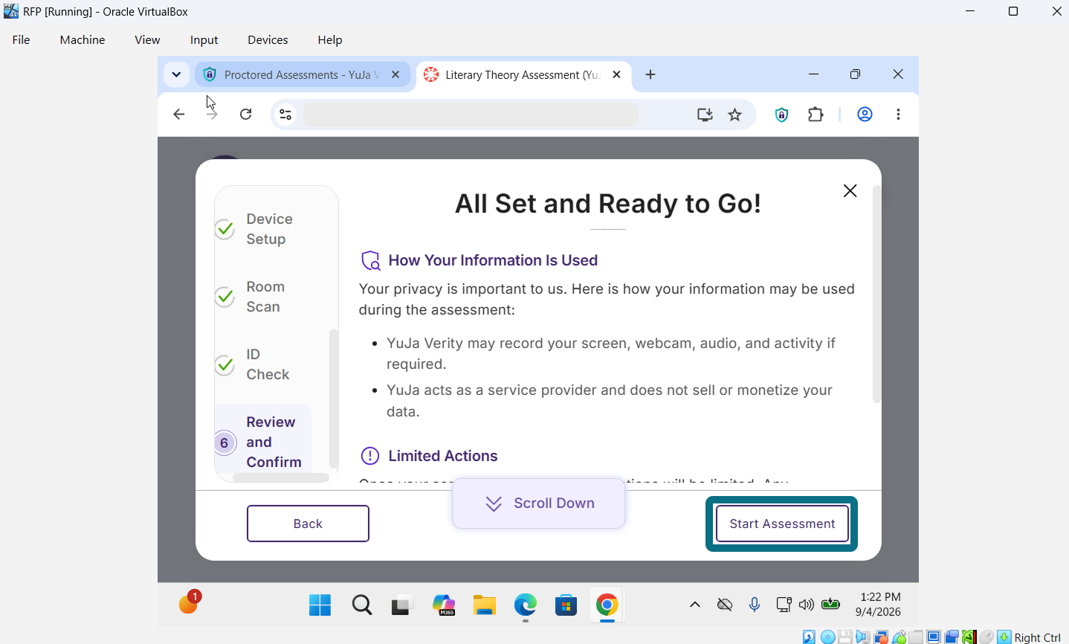Switch to the Literary Theory Assessment tab
Viewport: 1069px width, 644px height.
pos(523,74)
